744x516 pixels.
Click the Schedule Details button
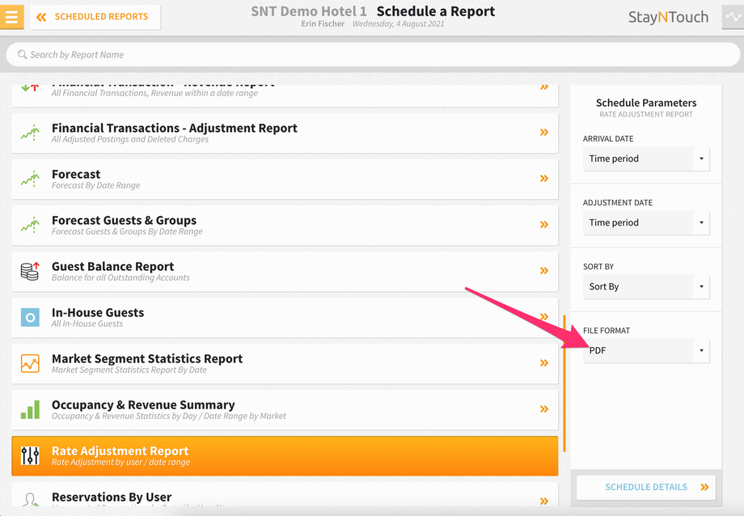646,487
